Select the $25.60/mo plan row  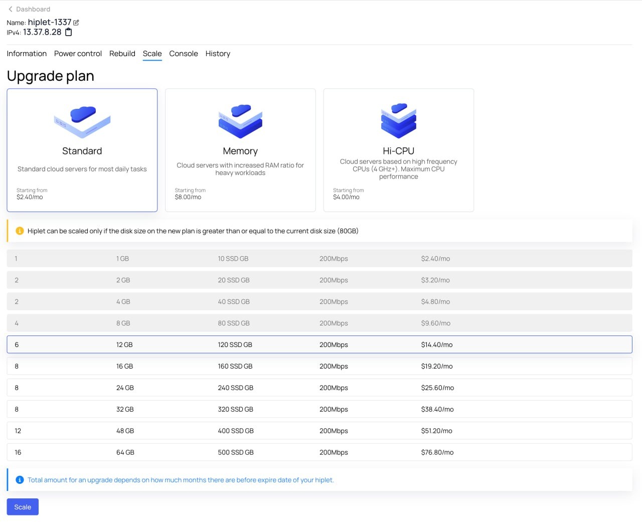[319, 388]
